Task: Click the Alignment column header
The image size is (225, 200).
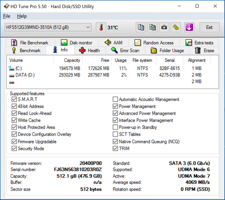Action: pyautogui.click(x=197, y=60)
